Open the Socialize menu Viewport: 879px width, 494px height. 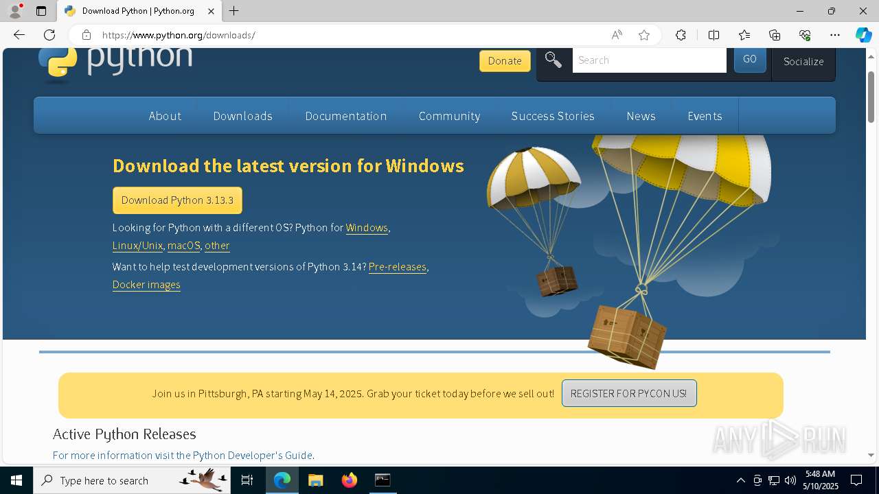coord(803,61)
